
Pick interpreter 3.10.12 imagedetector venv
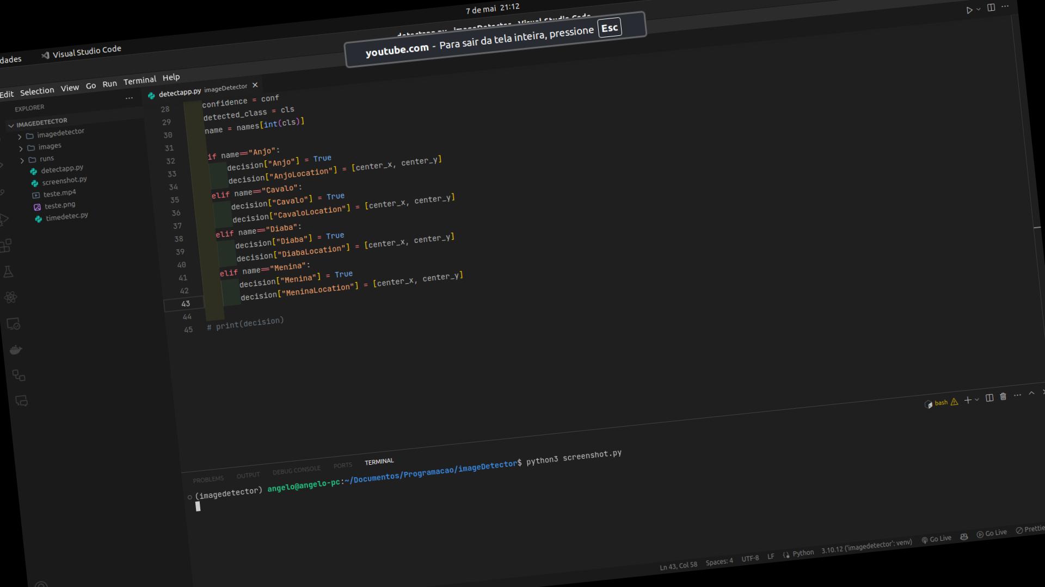click(866, 546)
